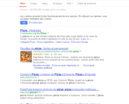Open the Recettes en vidéo sitelink
129x104 pixels.
click(x=42, y=66)
